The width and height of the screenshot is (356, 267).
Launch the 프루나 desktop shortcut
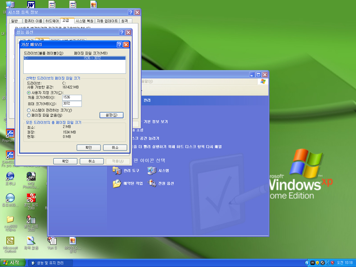click(x=10, y=176)
